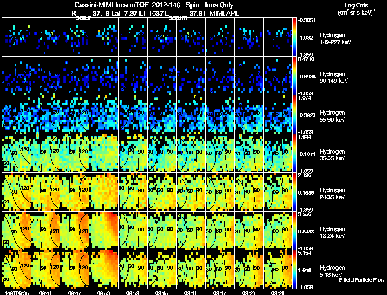Open the 08:47 image in the 13-24 keV row
387x295 pixels.
(x=75, y=231)
